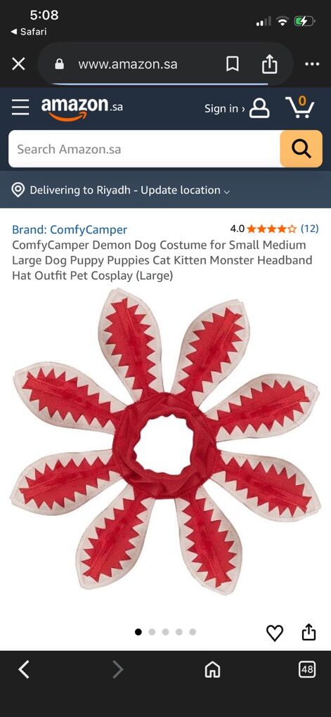Bookmark the page in the browser bar
Screen dimensions: 331x717
tap(232, 64)
